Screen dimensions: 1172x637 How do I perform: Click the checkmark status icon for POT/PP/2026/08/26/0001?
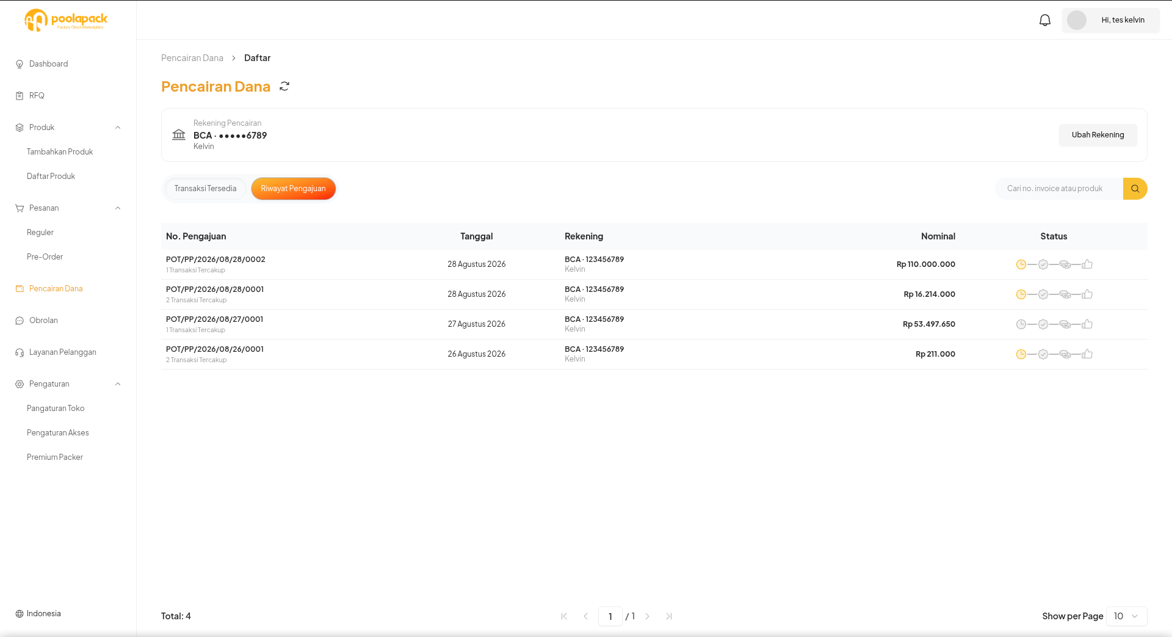[x=1043, y=354]
